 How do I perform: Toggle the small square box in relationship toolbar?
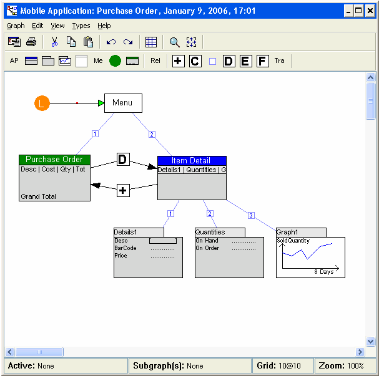point(212,61)
